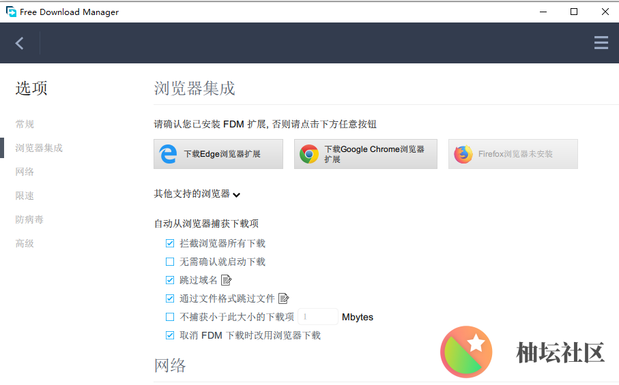Go back using the left arrow
This screenshot has height=385, width=619.
click(x=19, y=43)
